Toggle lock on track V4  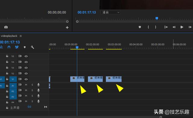coord(7,62)
